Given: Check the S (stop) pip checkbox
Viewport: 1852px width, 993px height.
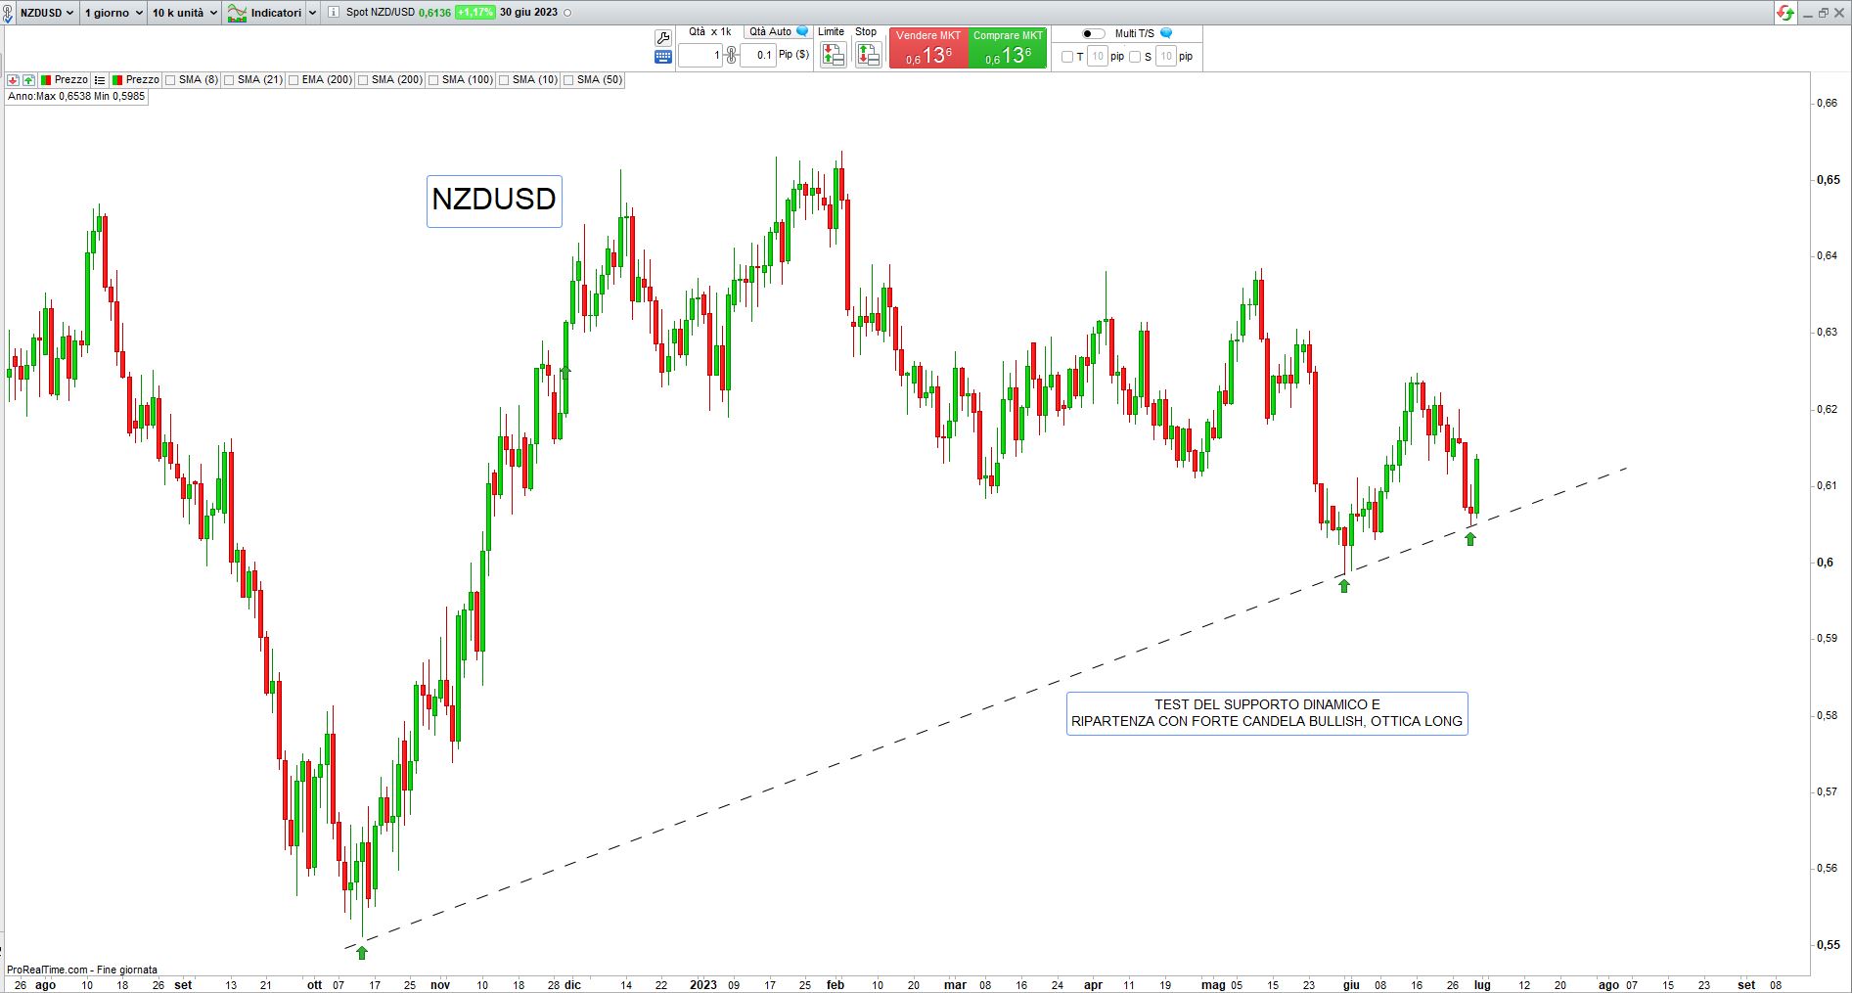Looking at the screenshot, I should click(1135, 57).
